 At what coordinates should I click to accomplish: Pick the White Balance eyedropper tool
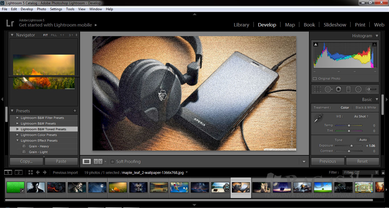click(x=318, y=118)
